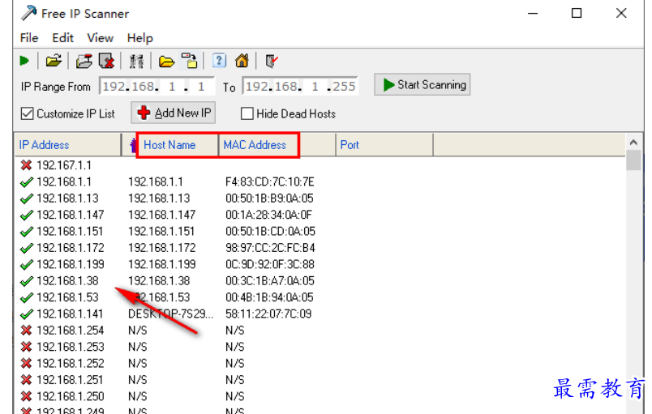Click MAC address 98:97:CC:2C:FC:B4
Viewport: 652px width, 414px height.
click(270, 248)
